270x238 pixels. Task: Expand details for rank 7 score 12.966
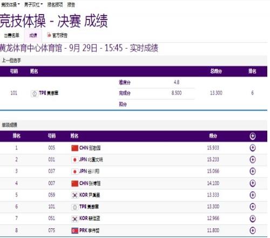tap(253, 219)
